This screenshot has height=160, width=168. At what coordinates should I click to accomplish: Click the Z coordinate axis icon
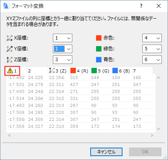[x=9, y=60]
